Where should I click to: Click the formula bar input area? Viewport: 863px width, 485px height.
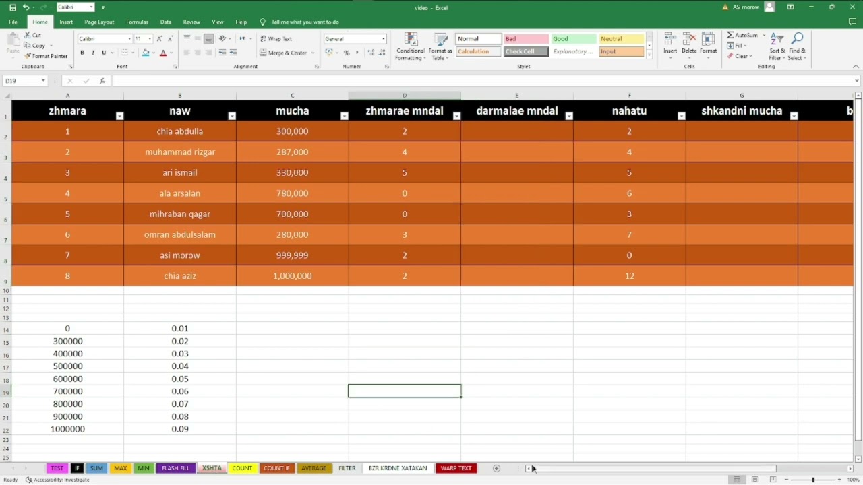[x=485, y=81]
